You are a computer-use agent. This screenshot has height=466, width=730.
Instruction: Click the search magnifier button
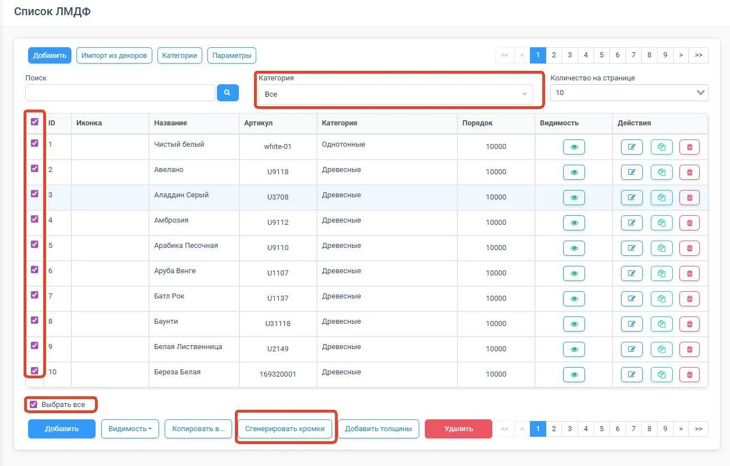click(228, 92)
